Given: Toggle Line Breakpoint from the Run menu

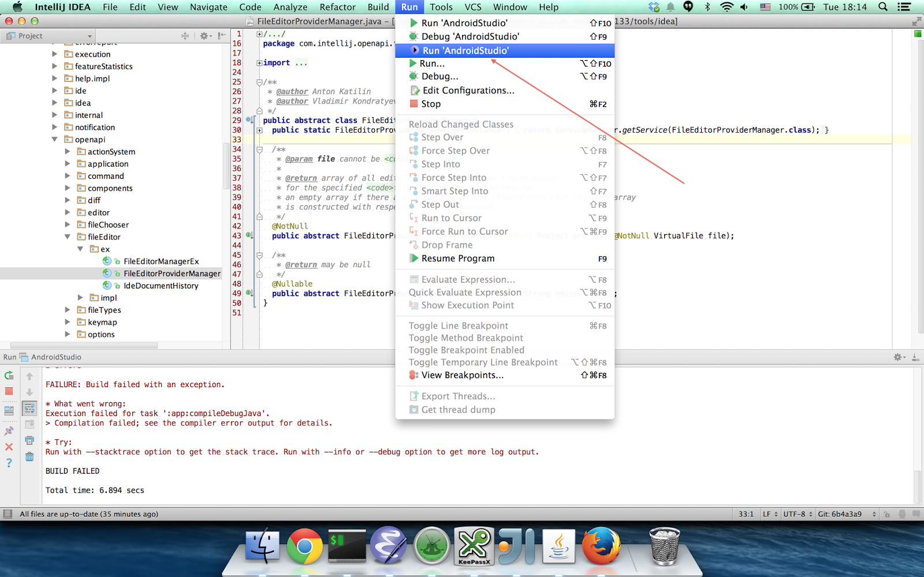Looking at the screenshot, I should 458,325.
